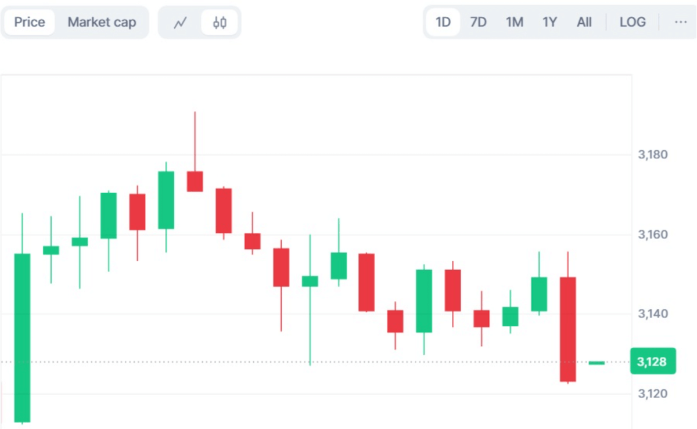Click the red candle with longest upper wick

(196, 180)
